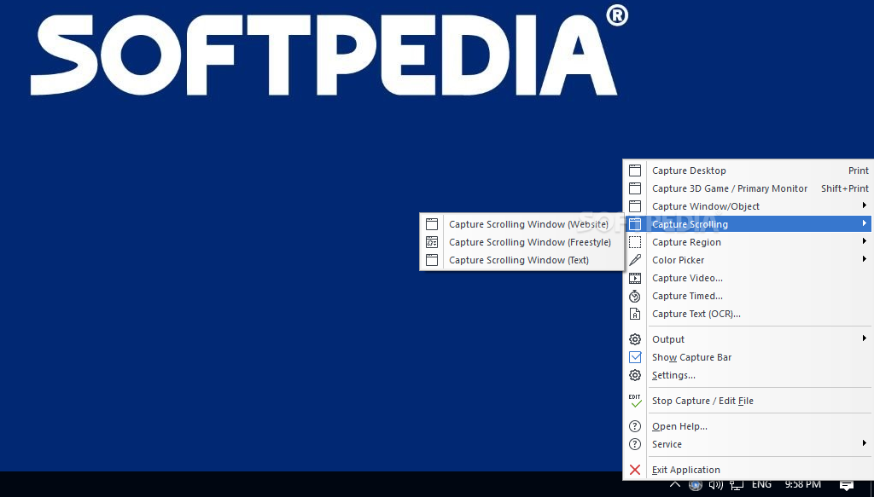Click the Capture Window/Object icon
The image size is (874, 497).
(635, 206)
